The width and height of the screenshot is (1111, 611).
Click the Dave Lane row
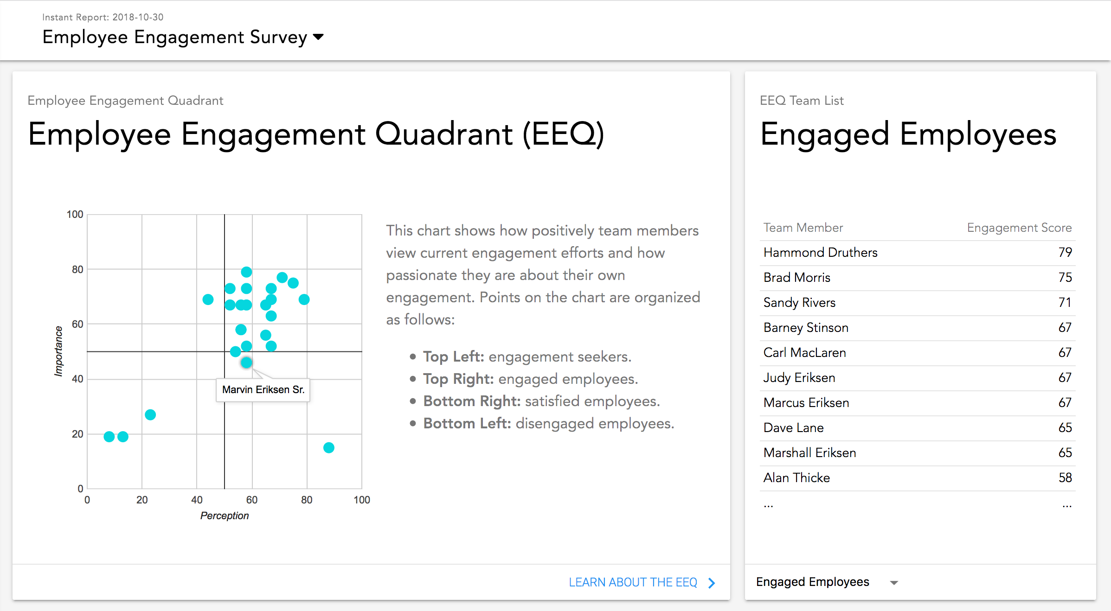pyautogui.click(x=917, y=428)
